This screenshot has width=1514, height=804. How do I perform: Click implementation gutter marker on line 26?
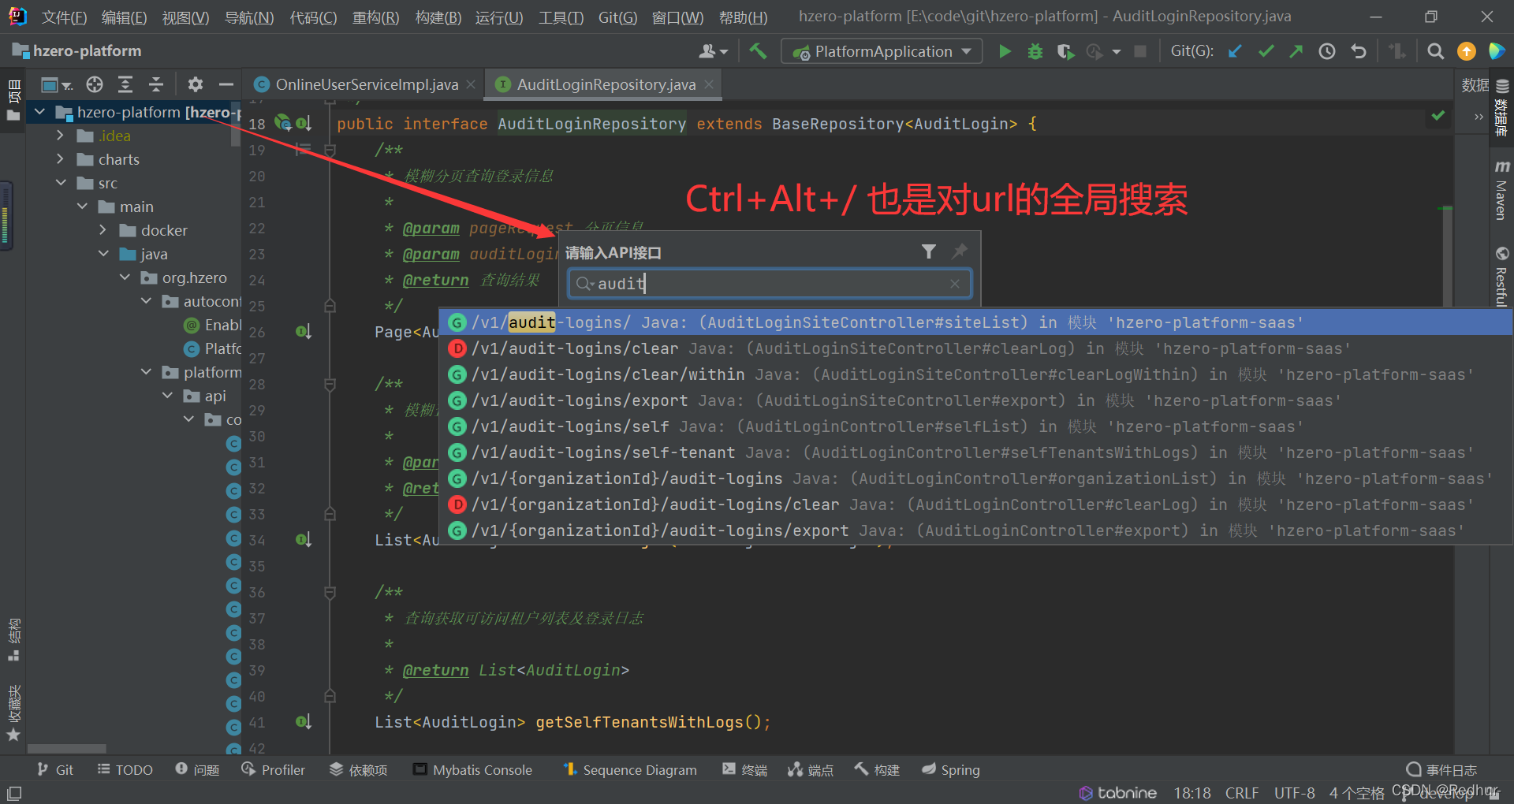[x=304, y=332]
